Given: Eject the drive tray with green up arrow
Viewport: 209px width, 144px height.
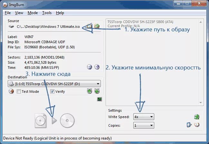Looking at the screenshot, I should coord(90,91).
